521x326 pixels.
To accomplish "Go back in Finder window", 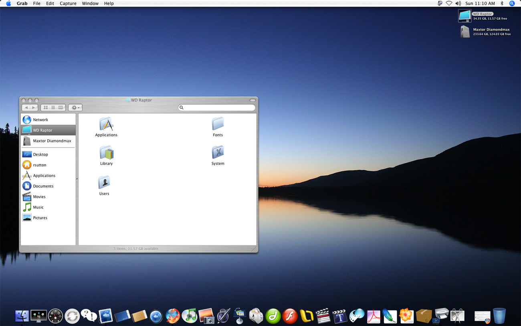I will coord(26,107).
